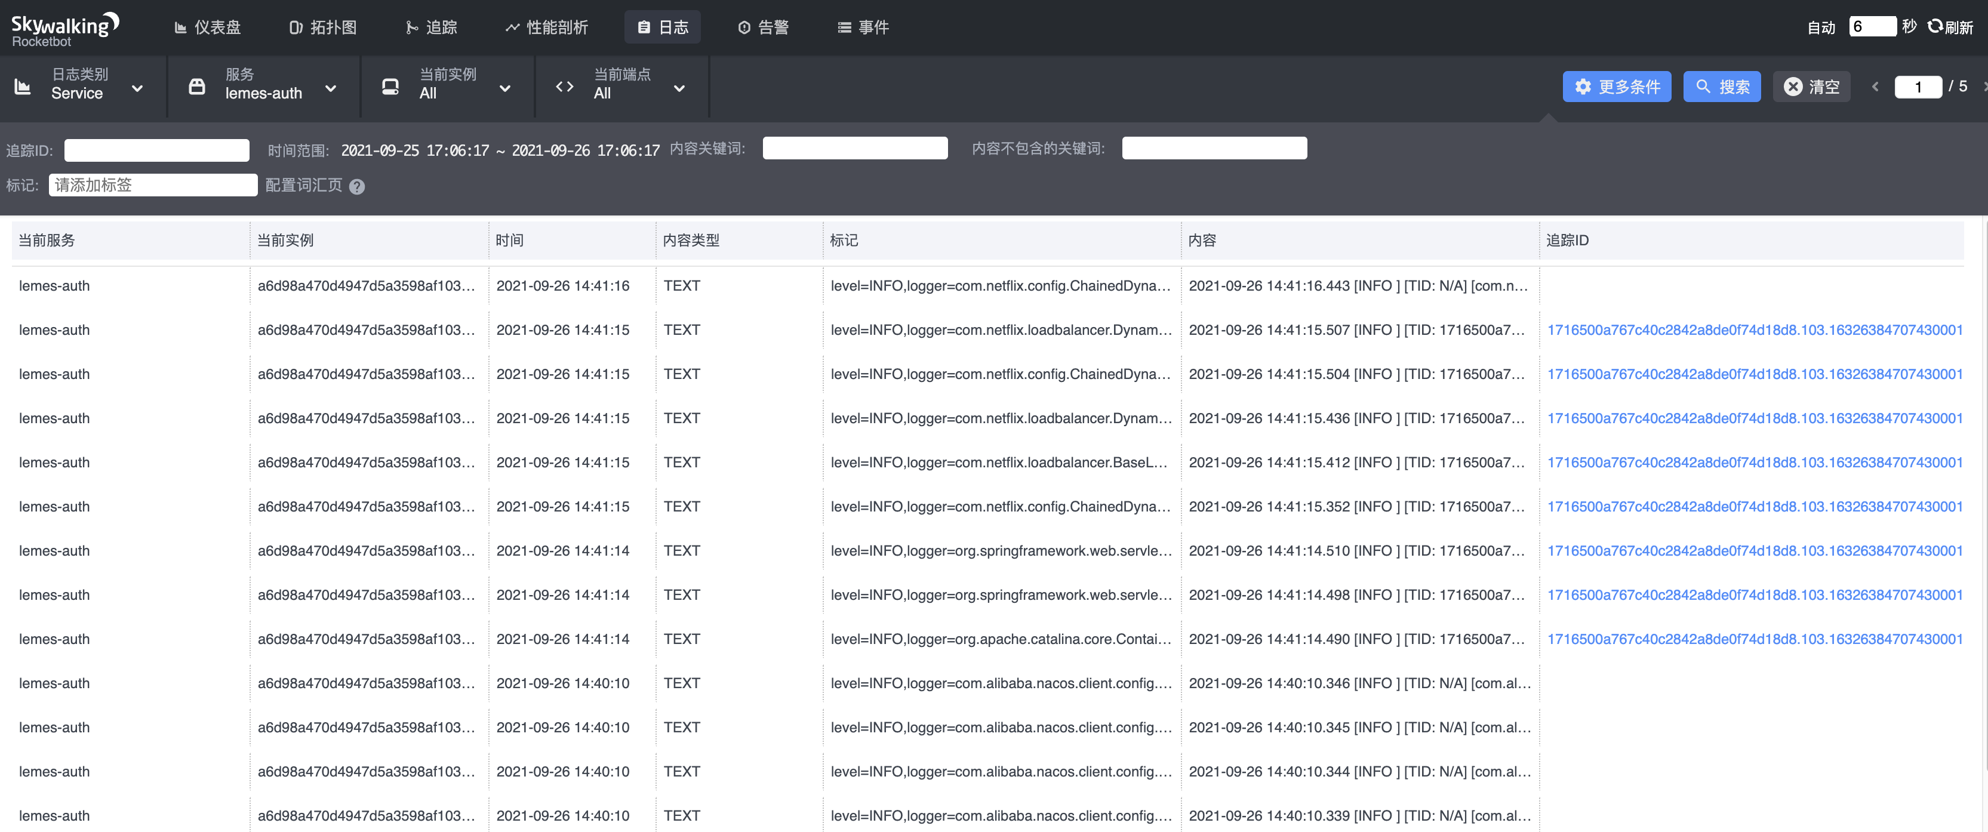Click the 自动 auto-refresh toggle label
The height and width of the screenshot is (832, 1988).
pyautogui.click(x=1821, y=27)
